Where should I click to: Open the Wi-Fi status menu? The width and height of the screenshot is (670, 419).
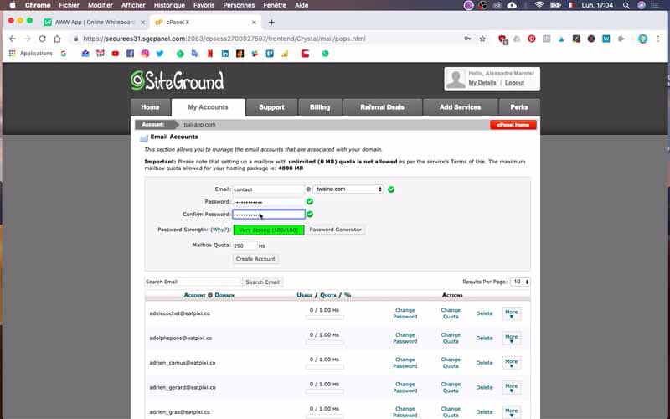(x=539, y=5)
